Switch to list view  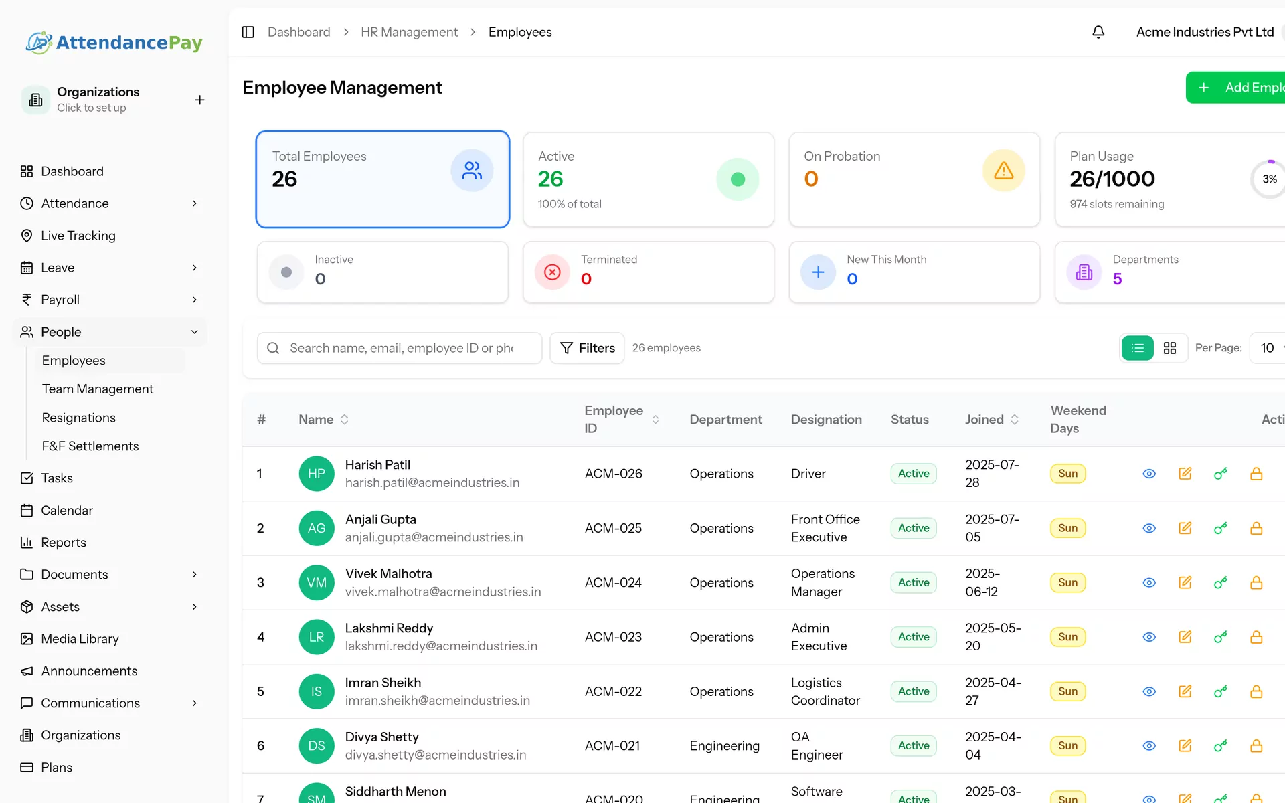(x=1137, y=348)
